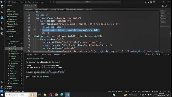Kill the terminal with trash icon
Viewport: 172px width, 97px height.
pos(160,54)
